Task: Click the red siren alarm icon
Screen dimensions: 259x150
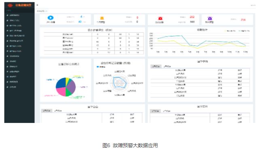Action: [160, 18]
